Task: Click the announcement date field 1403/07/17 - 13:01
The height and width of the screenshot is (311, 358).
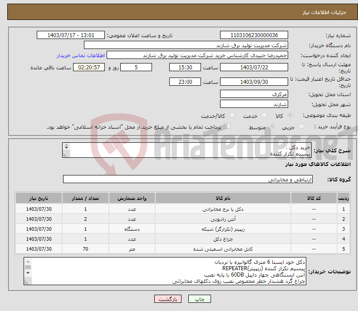Action: pyautogui.click(x=70, y=35)
